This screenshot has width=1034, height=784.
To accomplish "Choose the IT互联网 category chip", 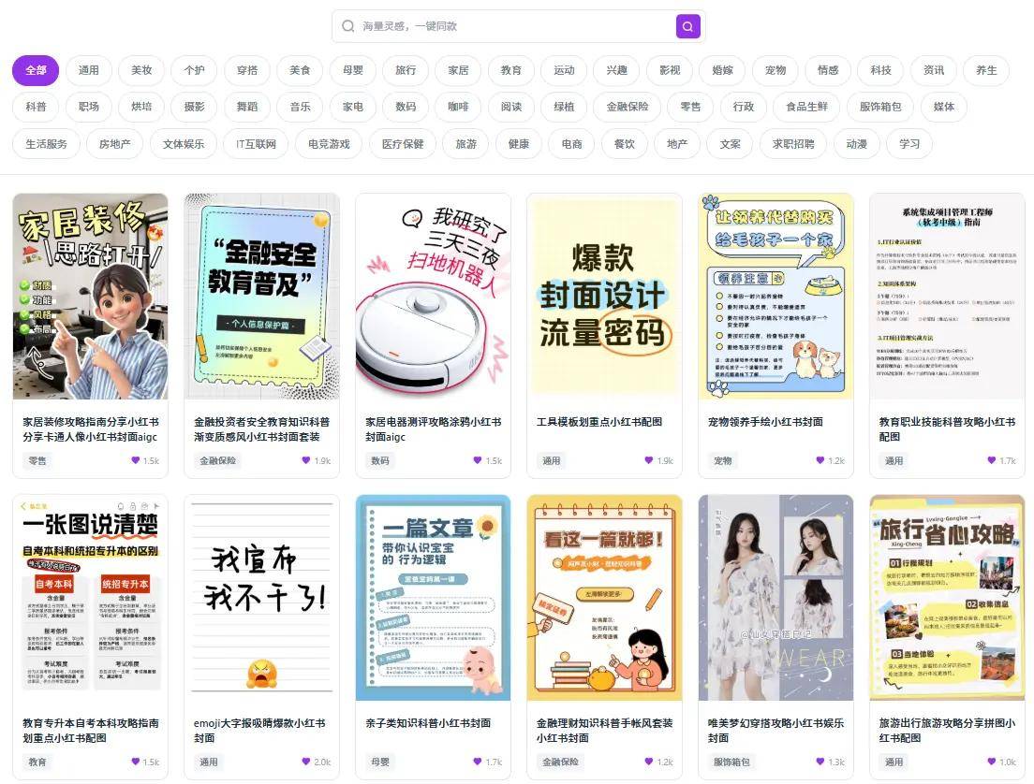I will pyautogui.click(x=256, y=144).
